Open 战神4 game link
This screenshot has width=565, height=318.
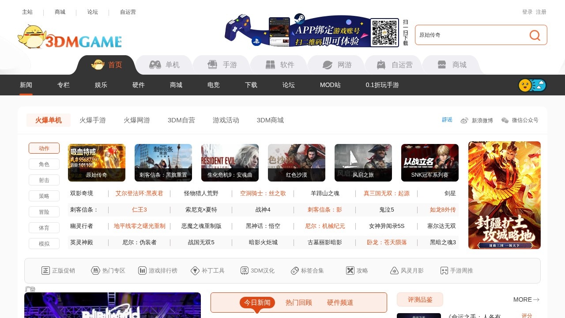[263, 210]
